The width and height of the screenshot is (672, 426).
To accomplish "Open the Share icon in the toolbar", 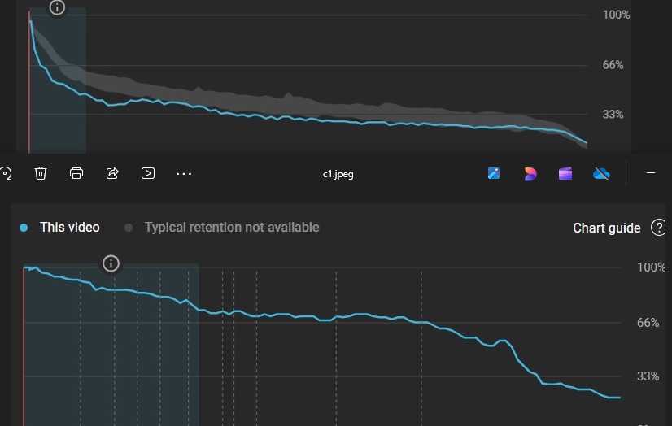I will pyautogui.click(x=112, y=173).
